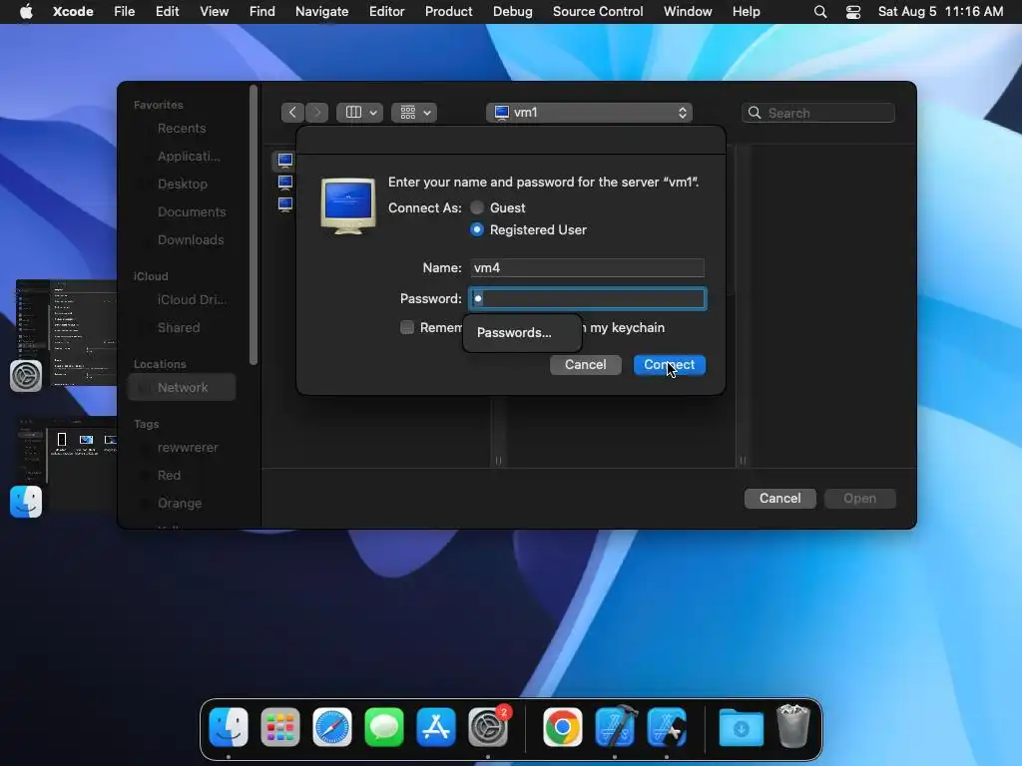Viewport: 1022px width, 766px height.
Task: Click the Connect button
Action: click(x=670, y=365)
